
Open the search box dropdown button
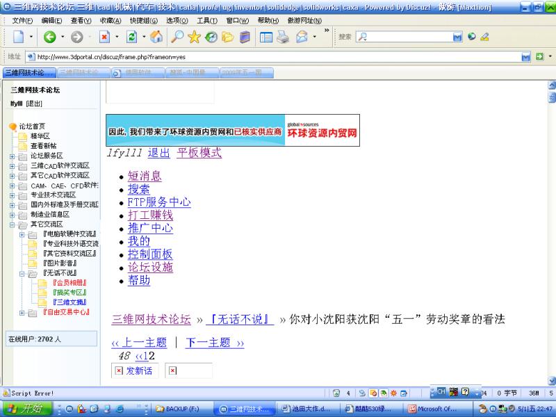(458, 36)
